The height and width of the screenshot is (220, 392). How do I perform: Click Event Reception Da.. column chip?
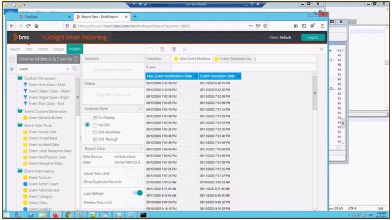[233, 59]
